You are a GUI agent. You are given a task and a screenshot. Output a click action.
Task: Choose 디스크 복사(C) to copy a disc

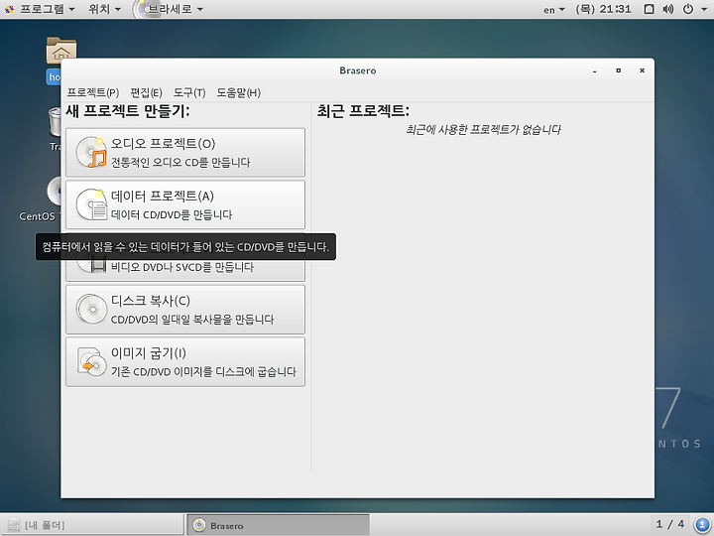point(185,310)
